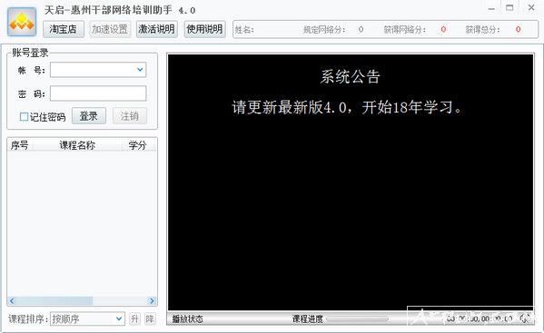Click the 获得网络分 score value

443,29
